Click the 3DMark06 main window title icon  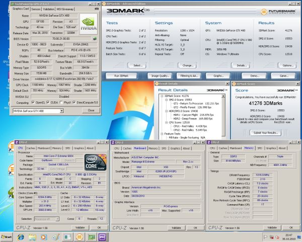click(x=104, y=4)
